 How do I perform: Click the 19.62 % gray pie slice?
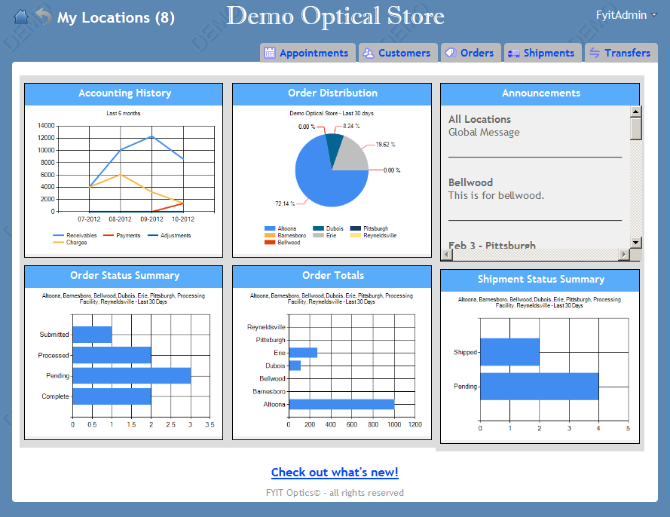[353, 156]
